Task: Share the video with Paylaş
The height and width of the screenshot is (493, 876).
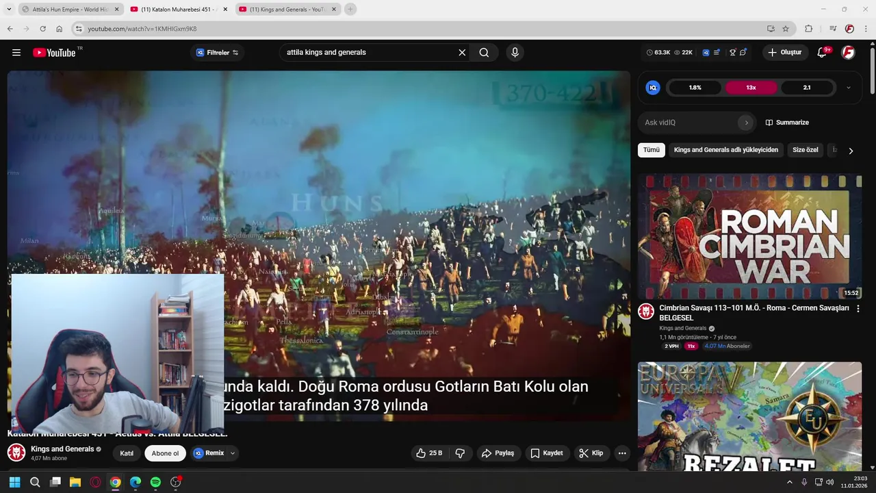Action: tap(498, 453)
